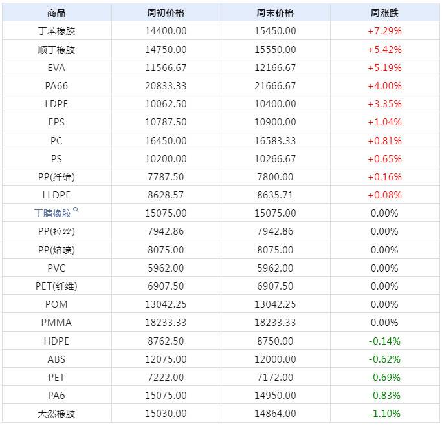Click the PVC product name
This screenshot has height=426, width=442.
pyautogui.click(x=57, y=268)
